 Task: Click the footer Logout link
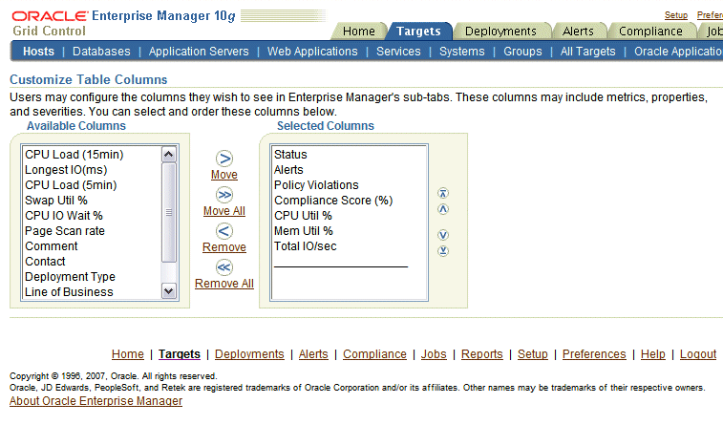click(x=698, y=354)
